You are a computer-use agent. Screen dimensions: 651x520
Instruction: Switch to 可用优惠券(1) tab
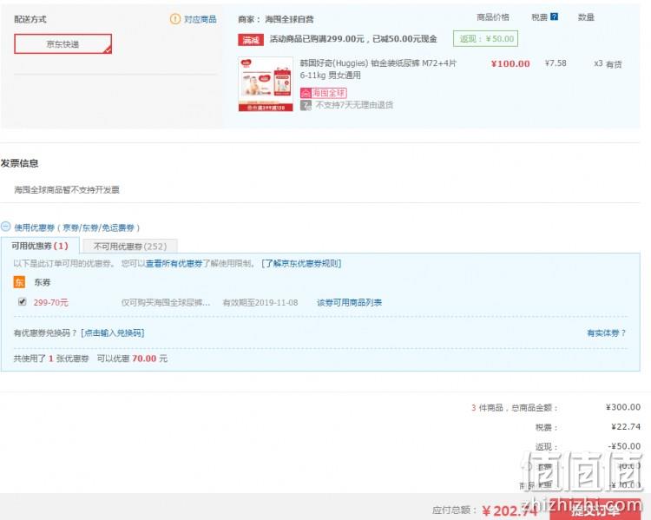click(40, 246)
